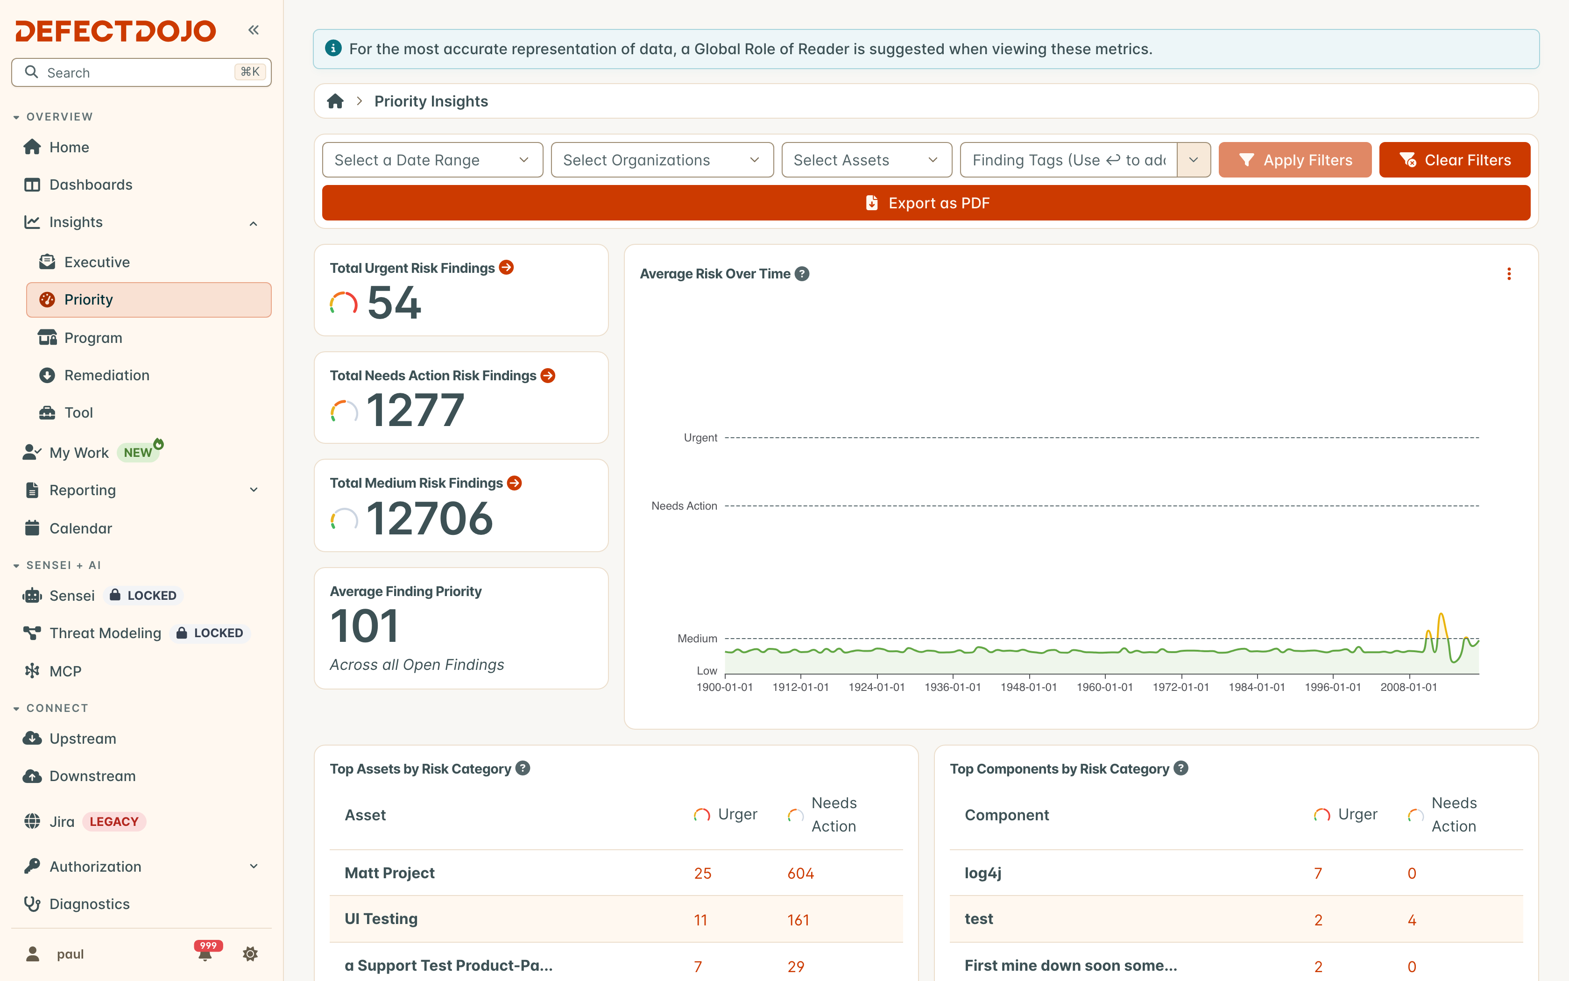Open Total Needs Action Risk Findings arrow

[x=548, y=376]
